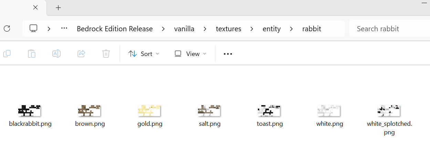Screen dimensions: 430x145
Task: Click the Paste clipboard icon
Action: click(32, 54)
